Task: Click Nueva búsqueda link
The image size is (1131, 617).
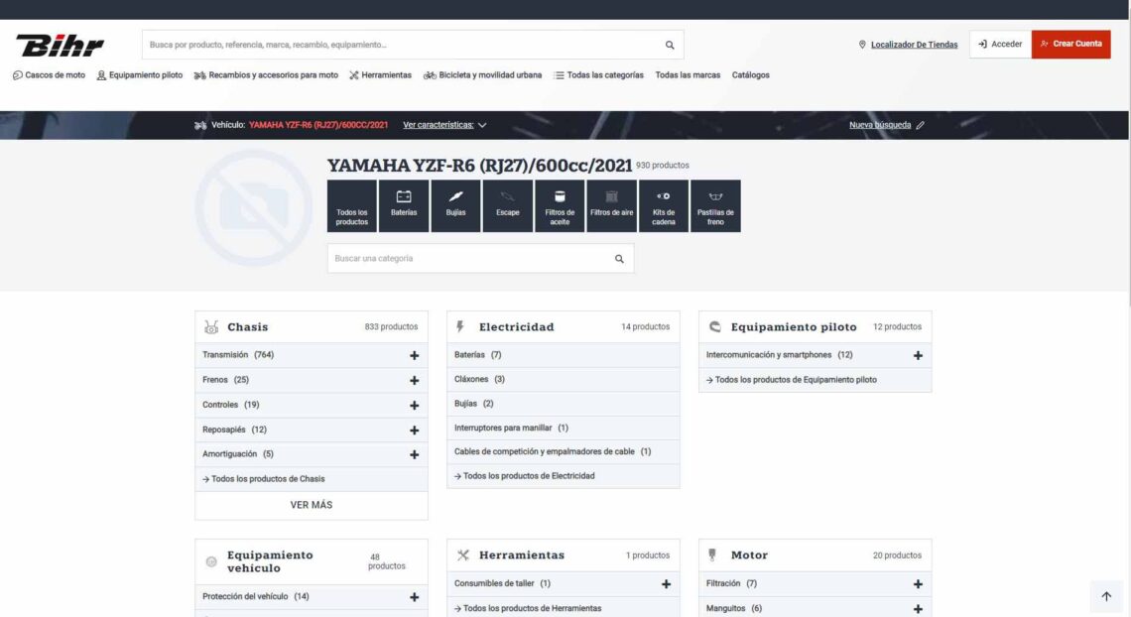Action: (x=886, y=125)
